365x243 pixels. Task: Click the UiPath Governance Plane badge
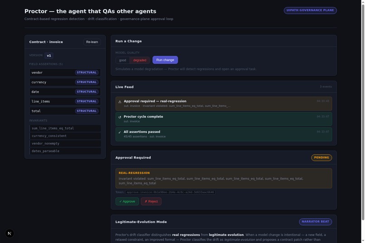(310, 10)
